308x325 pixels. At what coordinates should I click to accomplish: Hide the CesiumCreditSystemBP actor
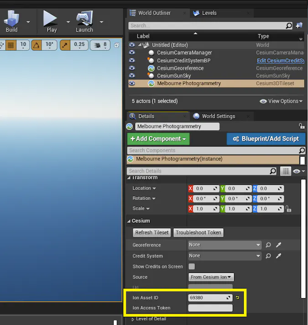pos(132,60)
